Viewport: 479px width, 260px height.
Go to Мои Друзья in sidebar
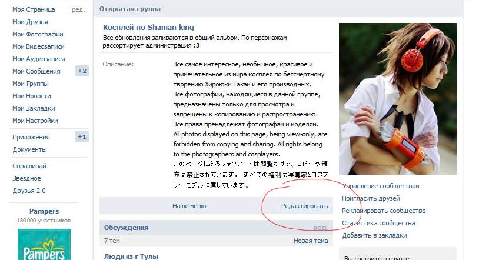(x=30, y=22)
